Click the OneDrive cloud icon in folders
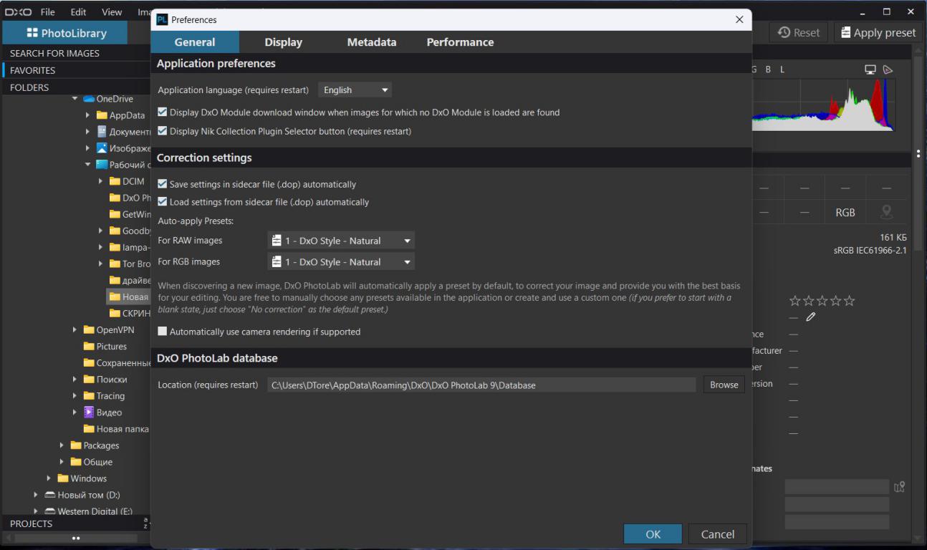 coord(89,99)
